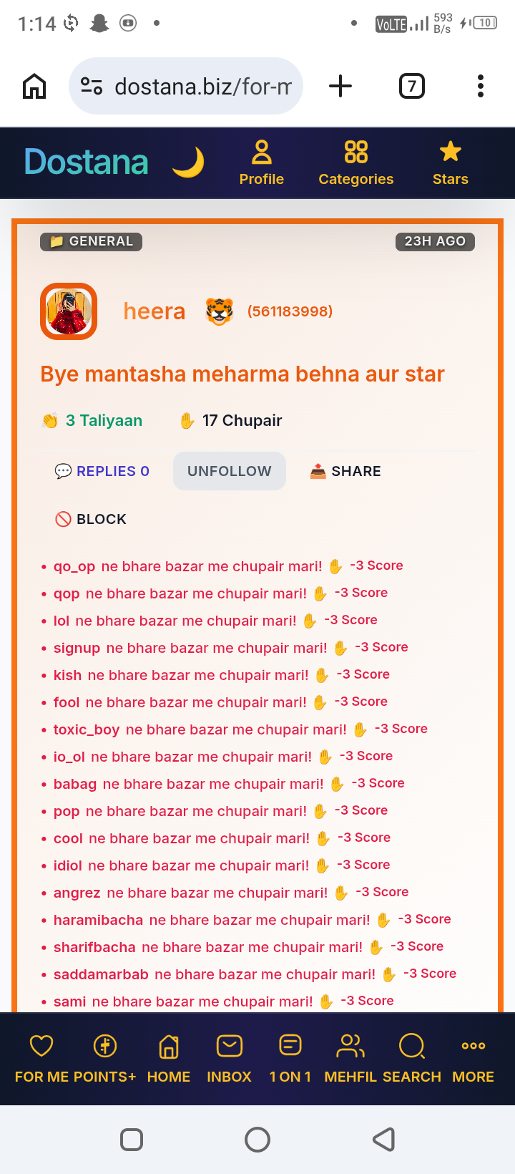Open the browser tab switcher showing 7

412,86
